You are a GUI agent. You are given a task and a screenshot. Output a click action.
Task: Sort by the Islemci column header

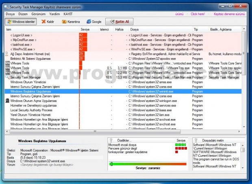point(106,29)
